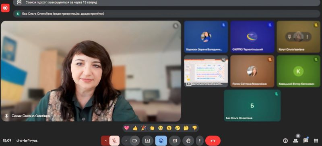
Task: Click the recording indicator icon
Action: (5, 8)
